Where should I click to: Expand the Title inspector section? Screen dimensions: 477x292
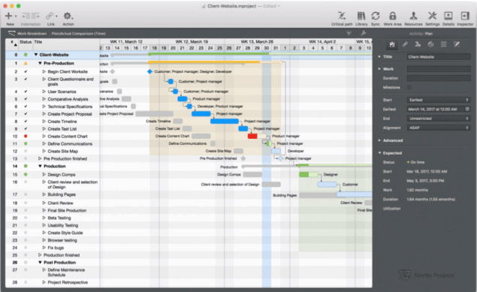coord(379,56)
